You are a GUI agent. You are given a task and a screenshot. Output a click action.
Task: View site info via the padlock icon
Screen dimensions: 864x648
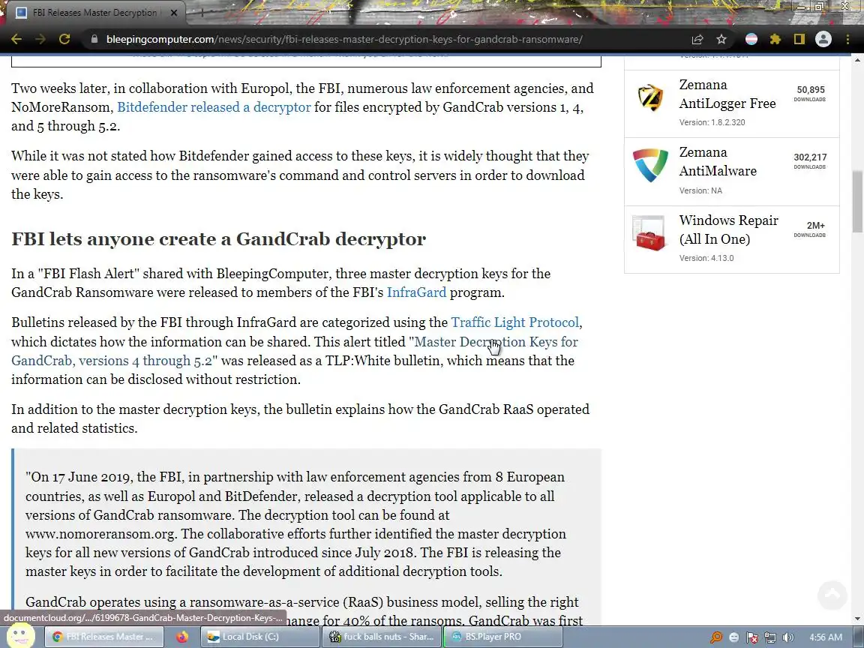click(94, 39)
